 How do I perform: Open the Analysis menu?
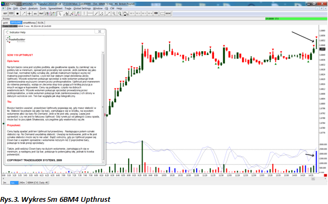tap(33, 9)
